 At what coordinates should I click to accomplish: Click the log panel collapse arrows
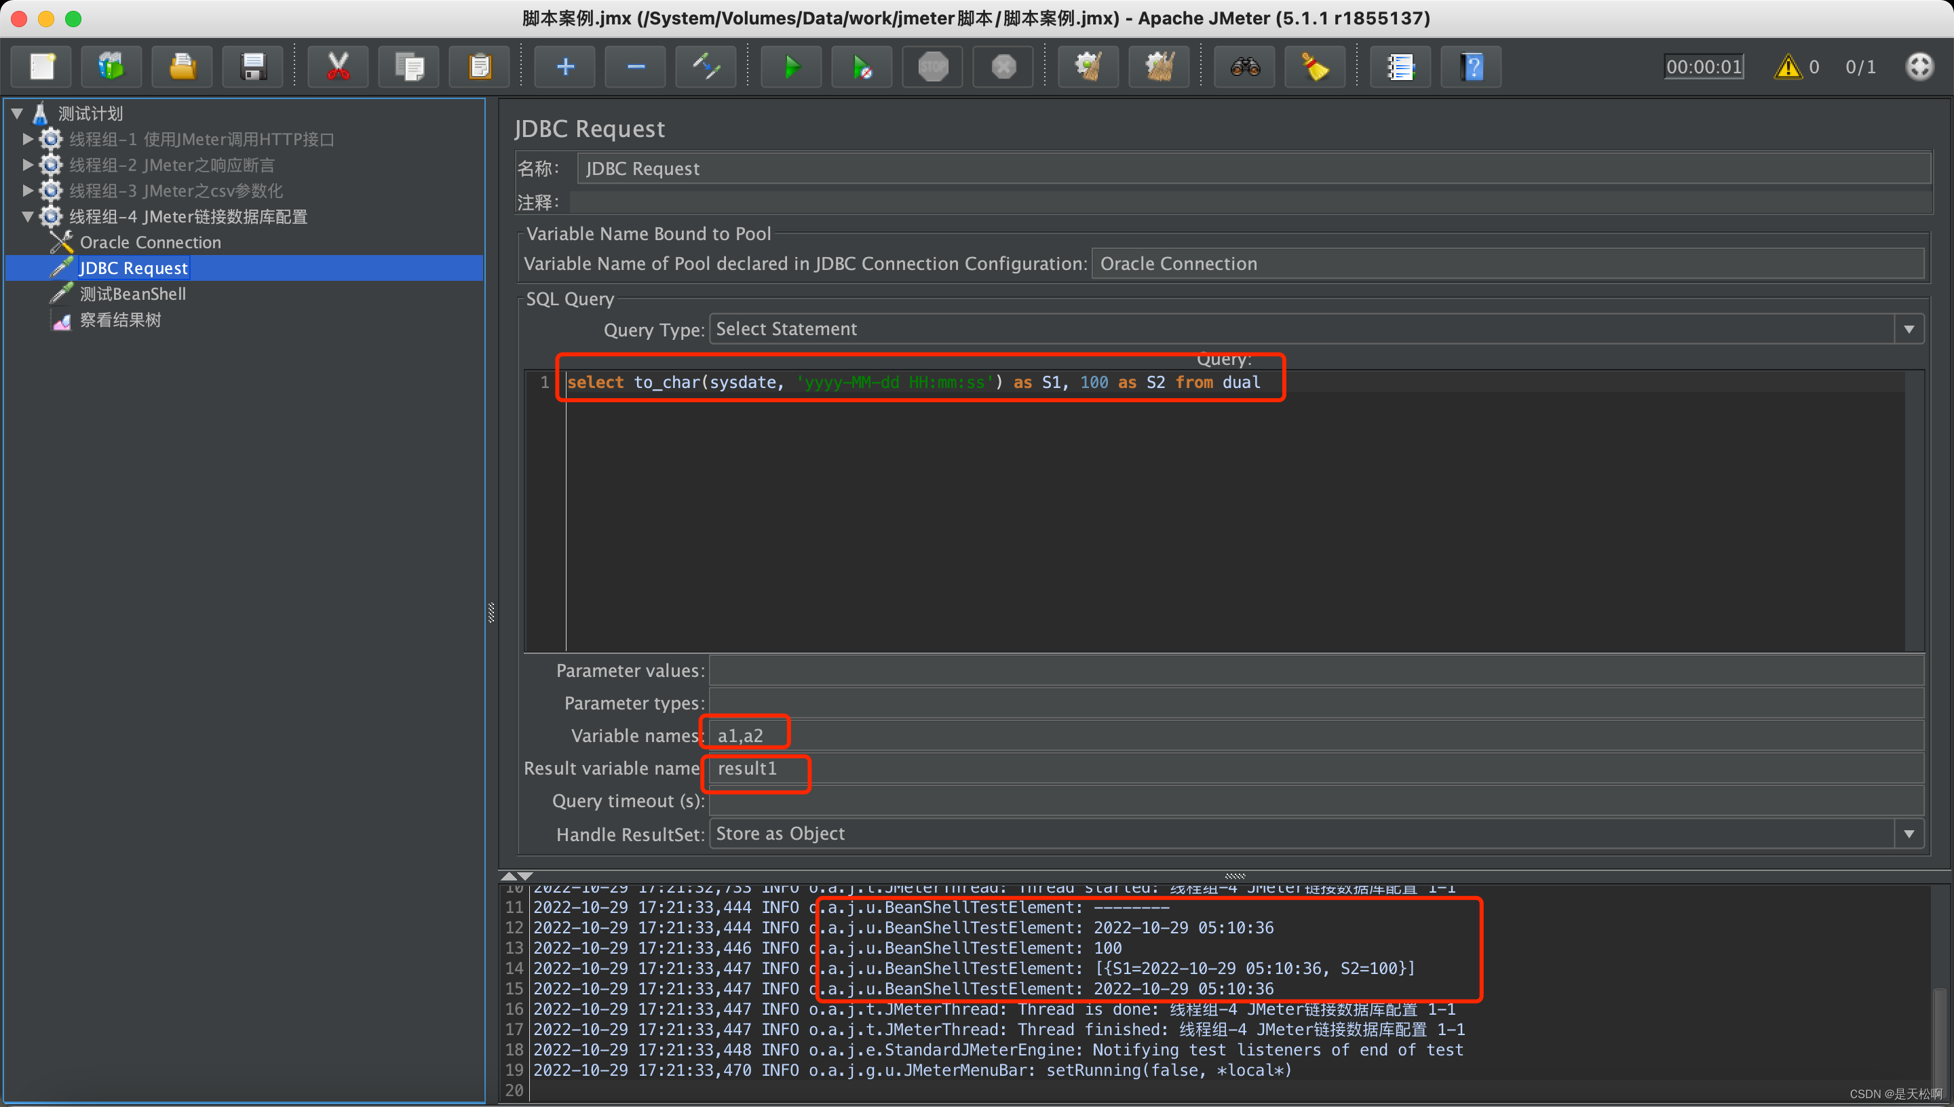[x=517, y=876]
